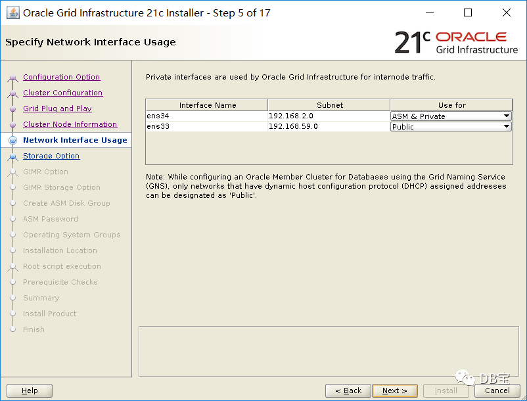Click the Configuration Option step bullet icon
Screen dimensions: 527x401
coord(13,78)
